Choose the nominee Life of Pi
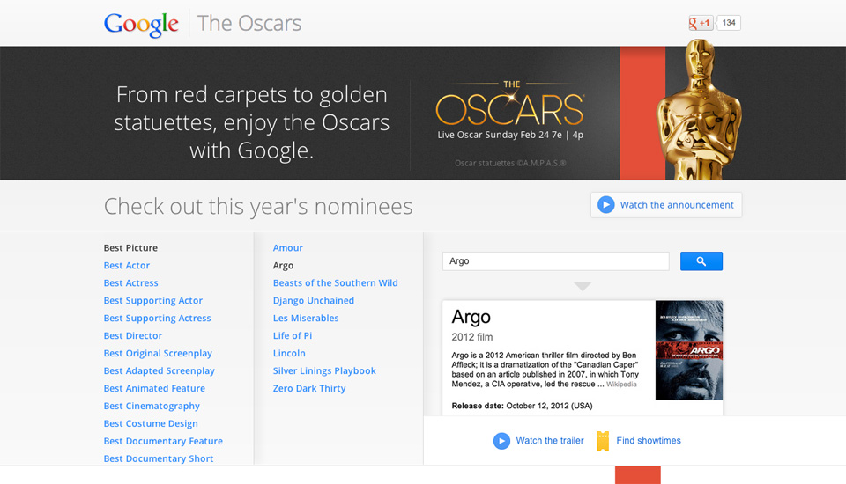The image size is (846, 484). pos(293,336)
